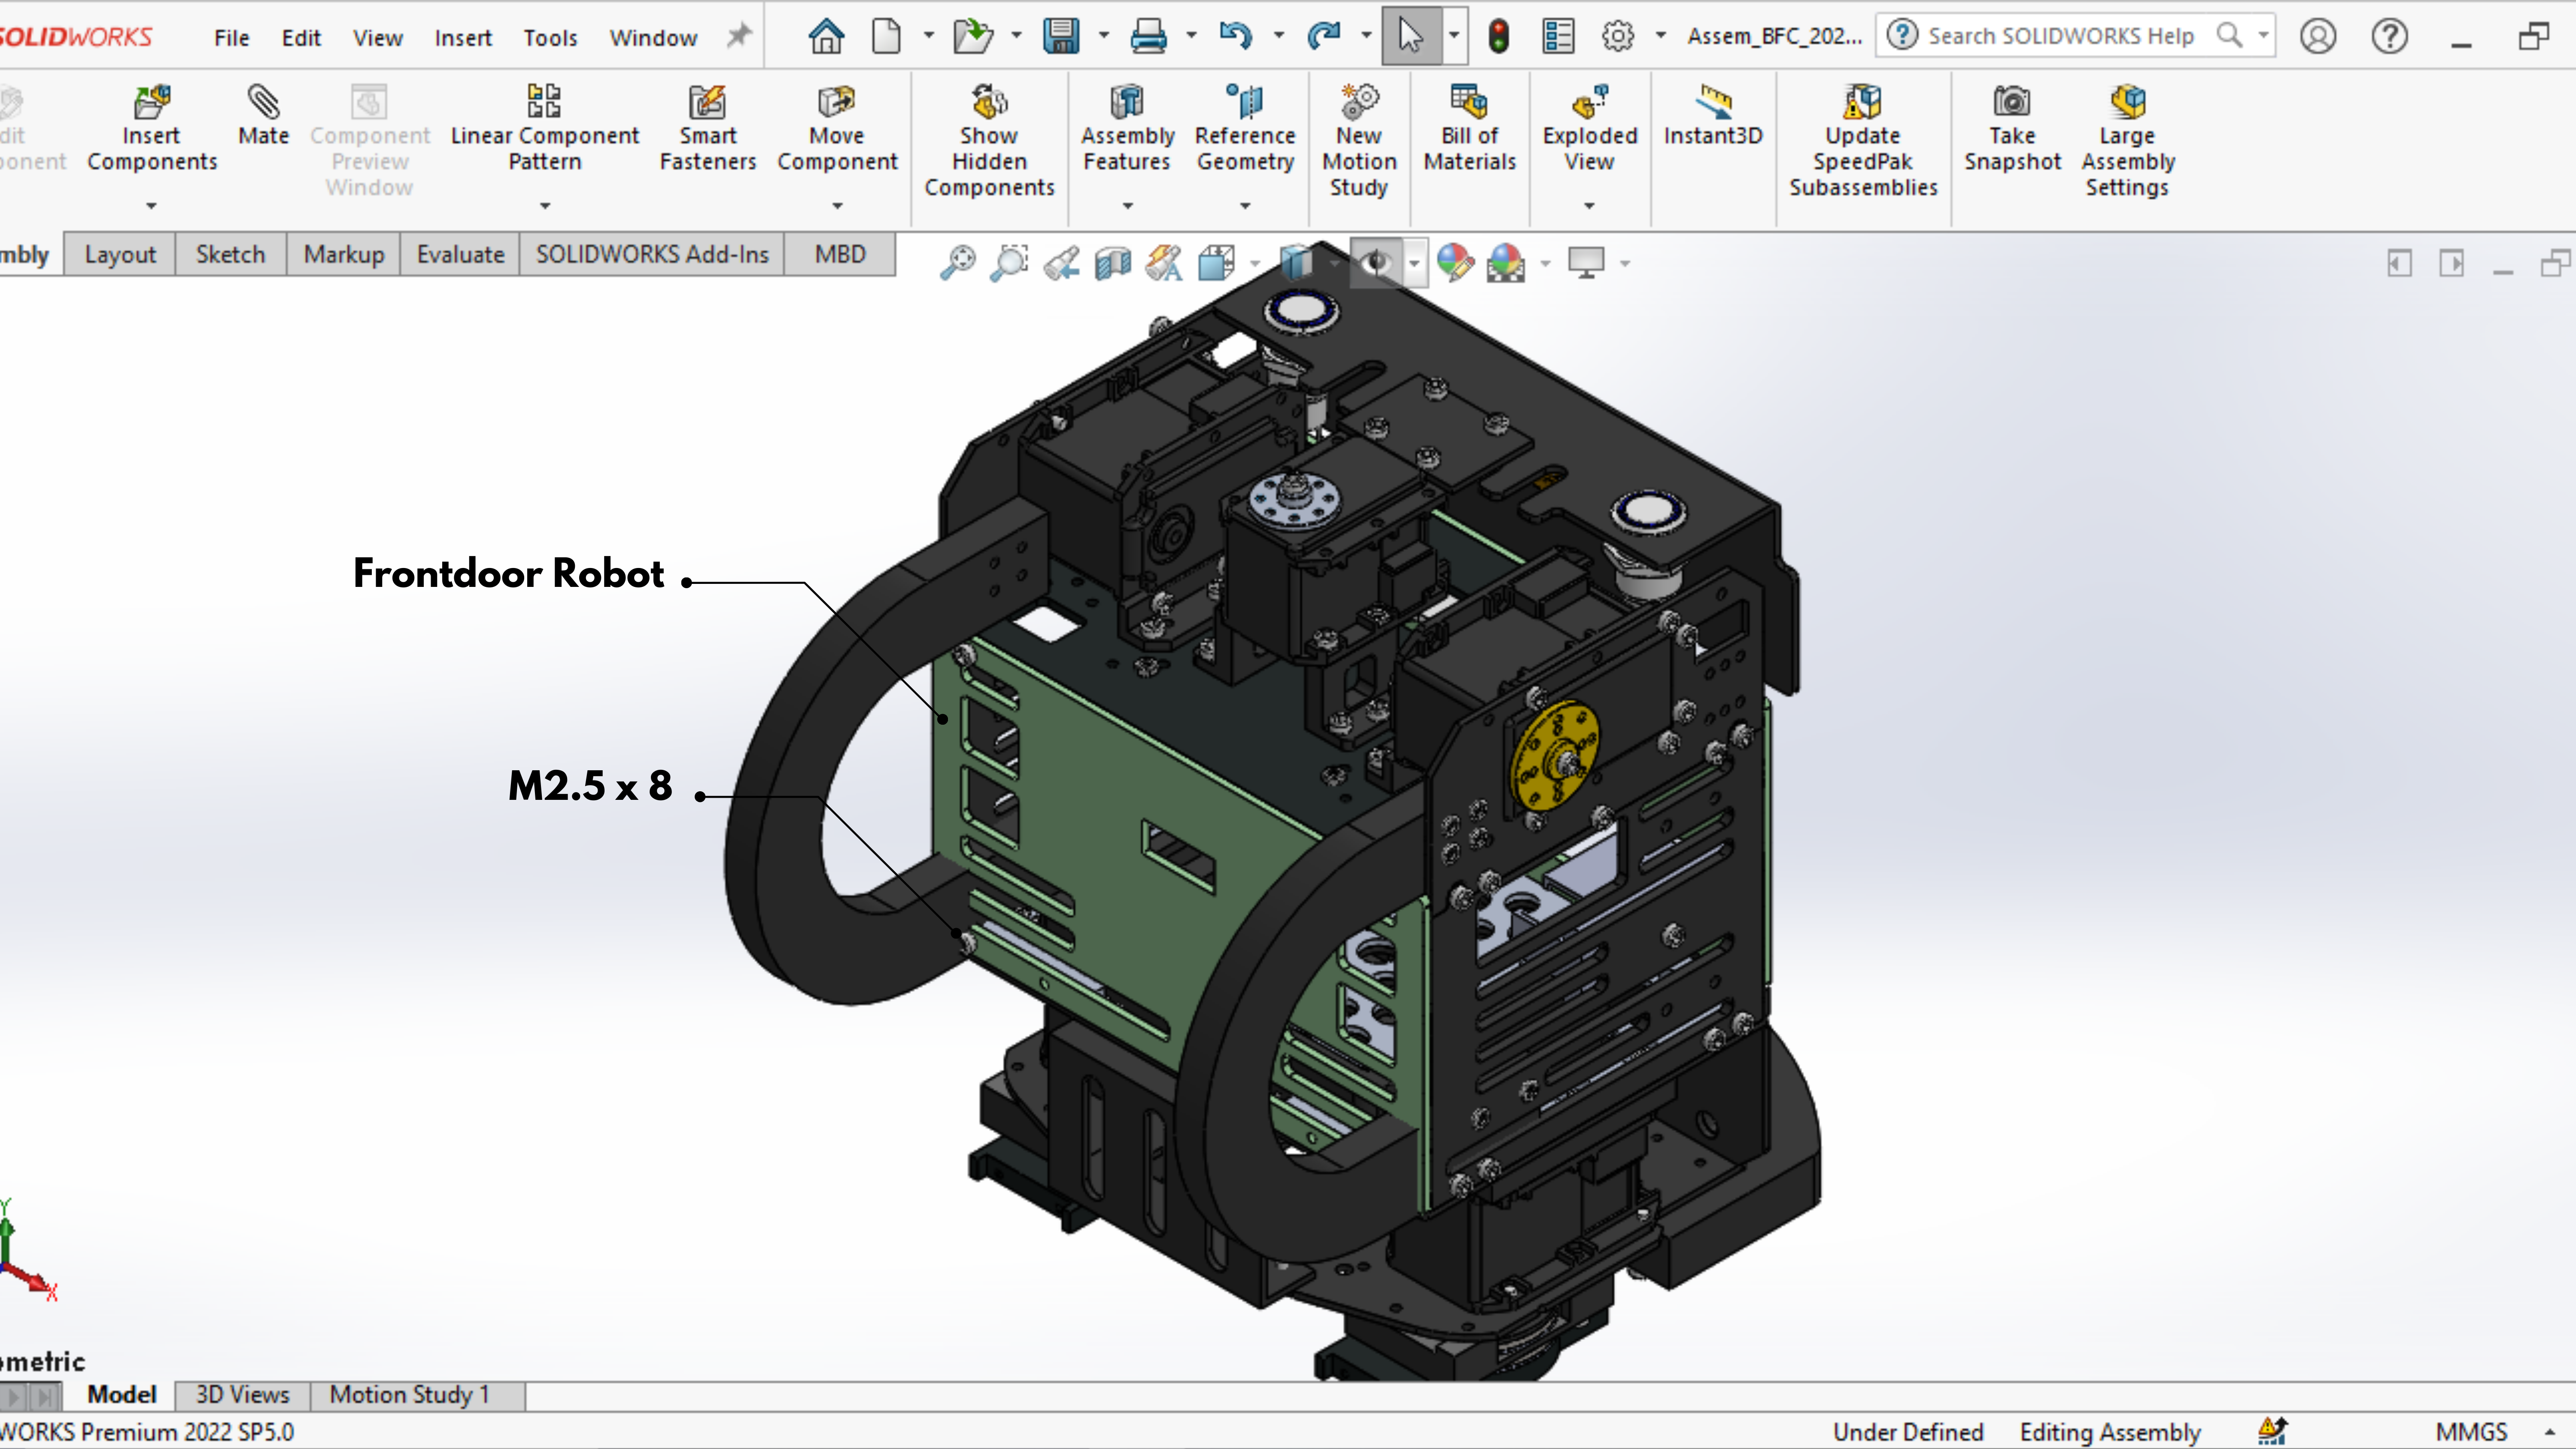Screen dimensions: 2576x1449
Task: Expand the Options gear dropdown arrow
Action: 1661,36
